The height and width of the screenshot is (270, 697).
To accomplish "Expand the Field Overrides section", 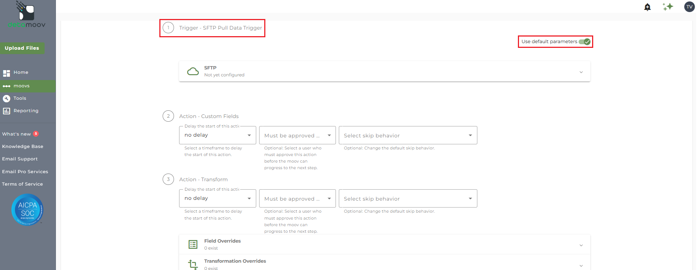I will 581,245.
